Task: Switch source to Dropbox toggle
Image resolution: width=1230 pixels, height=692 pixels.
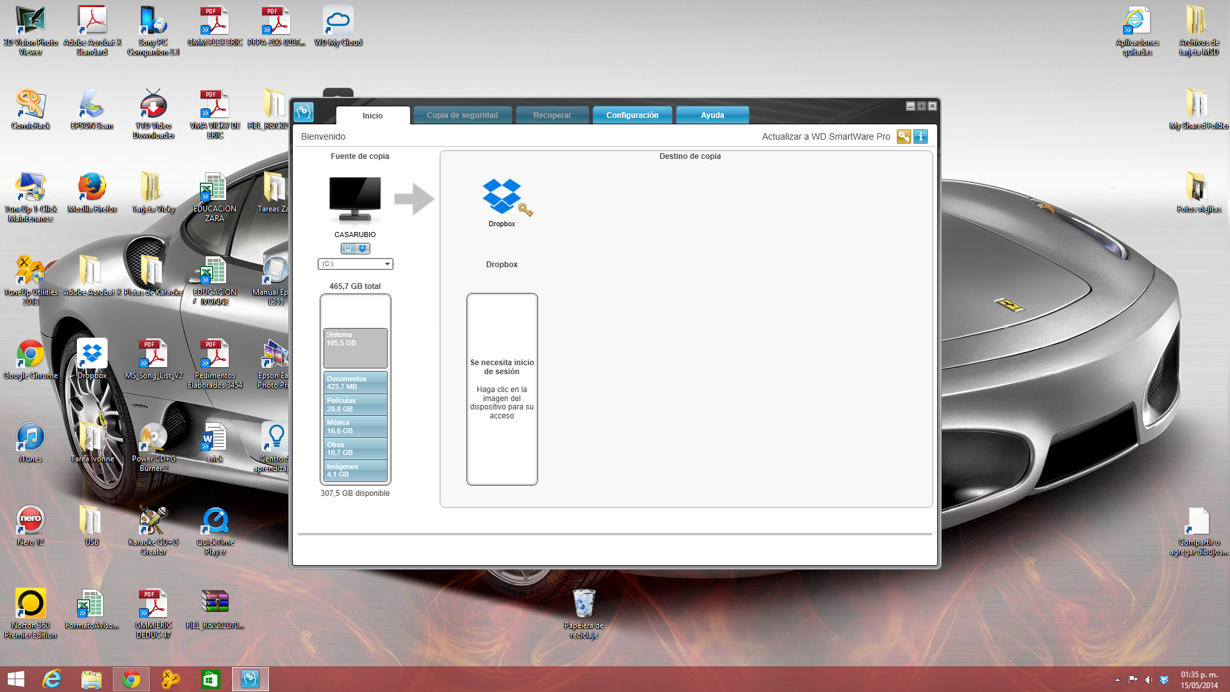Action: [363, 249]
